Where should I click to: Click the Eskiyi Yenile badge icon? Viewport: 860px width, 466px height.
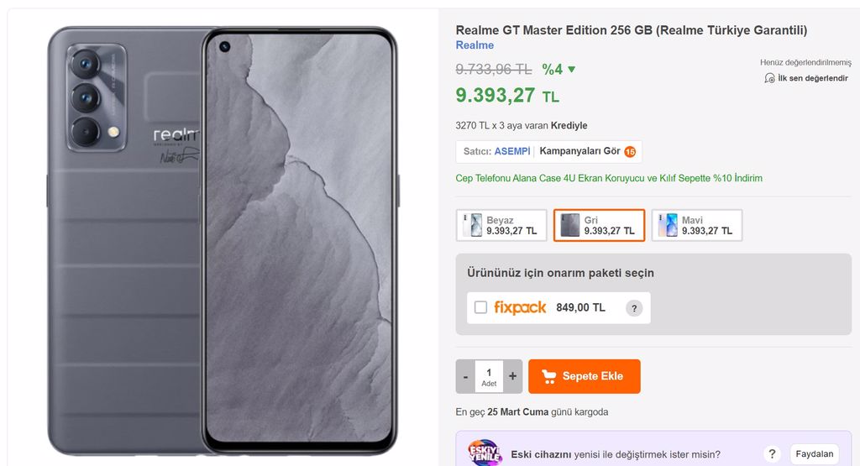[485, 453]
